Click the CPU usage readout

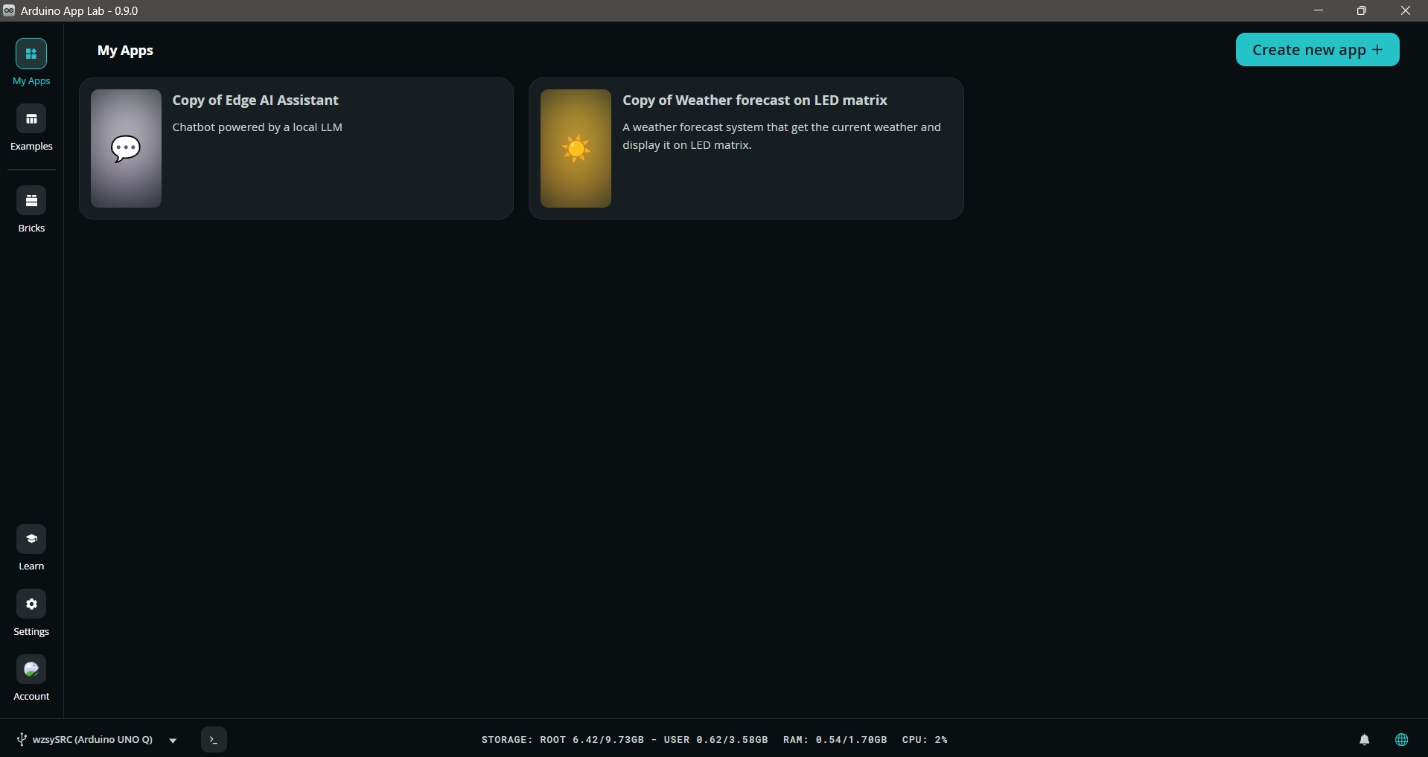click(925, 740)
